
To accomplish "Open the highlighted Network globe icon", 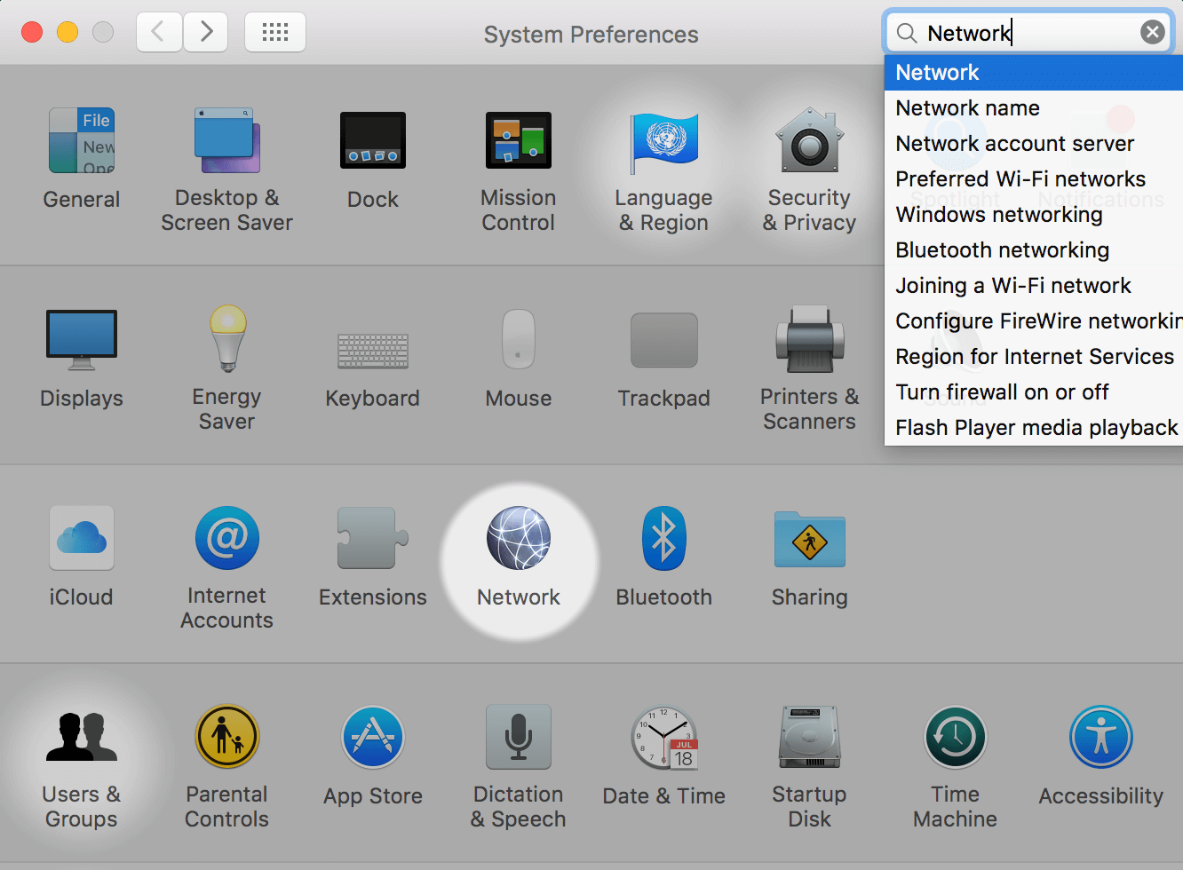I will (519, 538).
